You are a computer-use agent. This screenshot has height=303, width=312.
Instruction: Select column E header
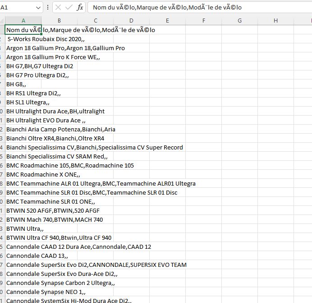[x=167, y=20]
